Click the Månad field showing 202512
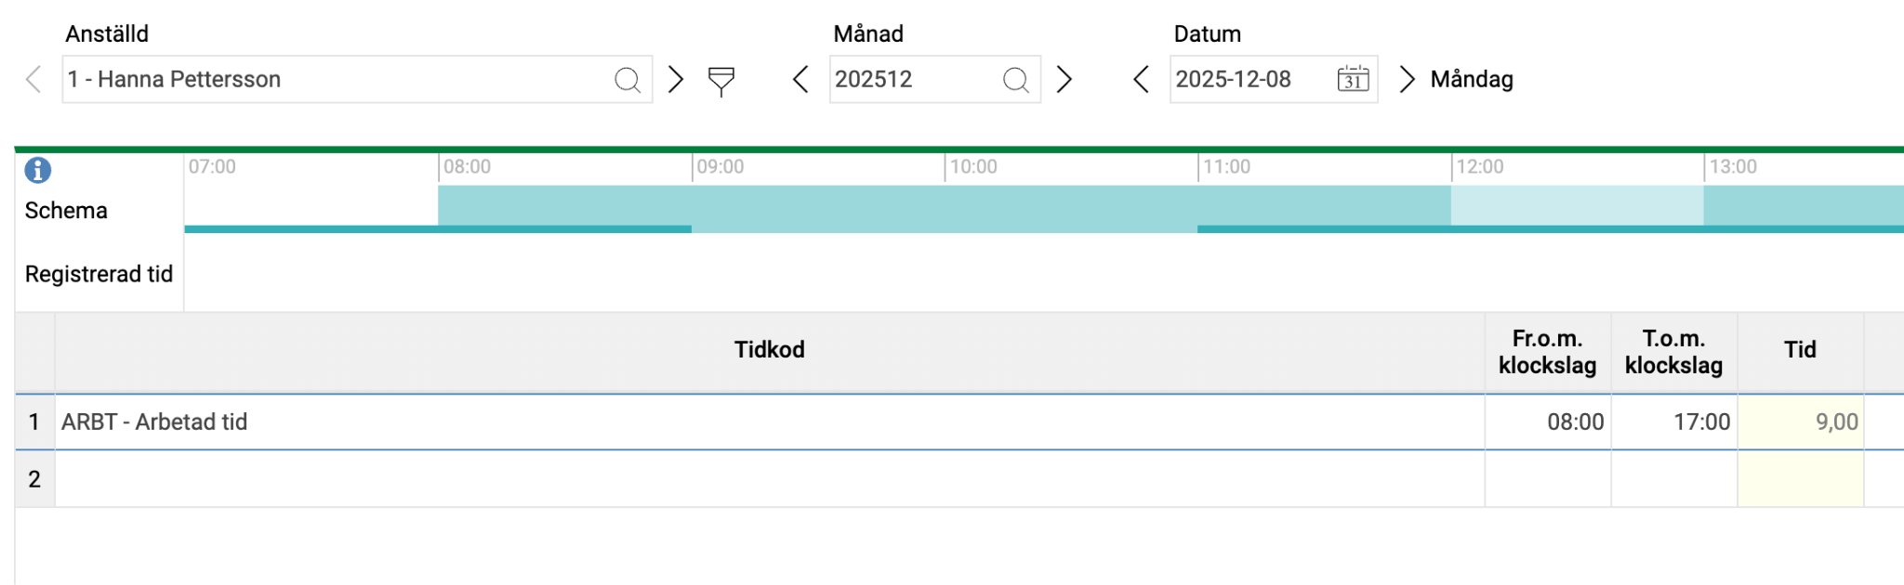 [911, 80]
